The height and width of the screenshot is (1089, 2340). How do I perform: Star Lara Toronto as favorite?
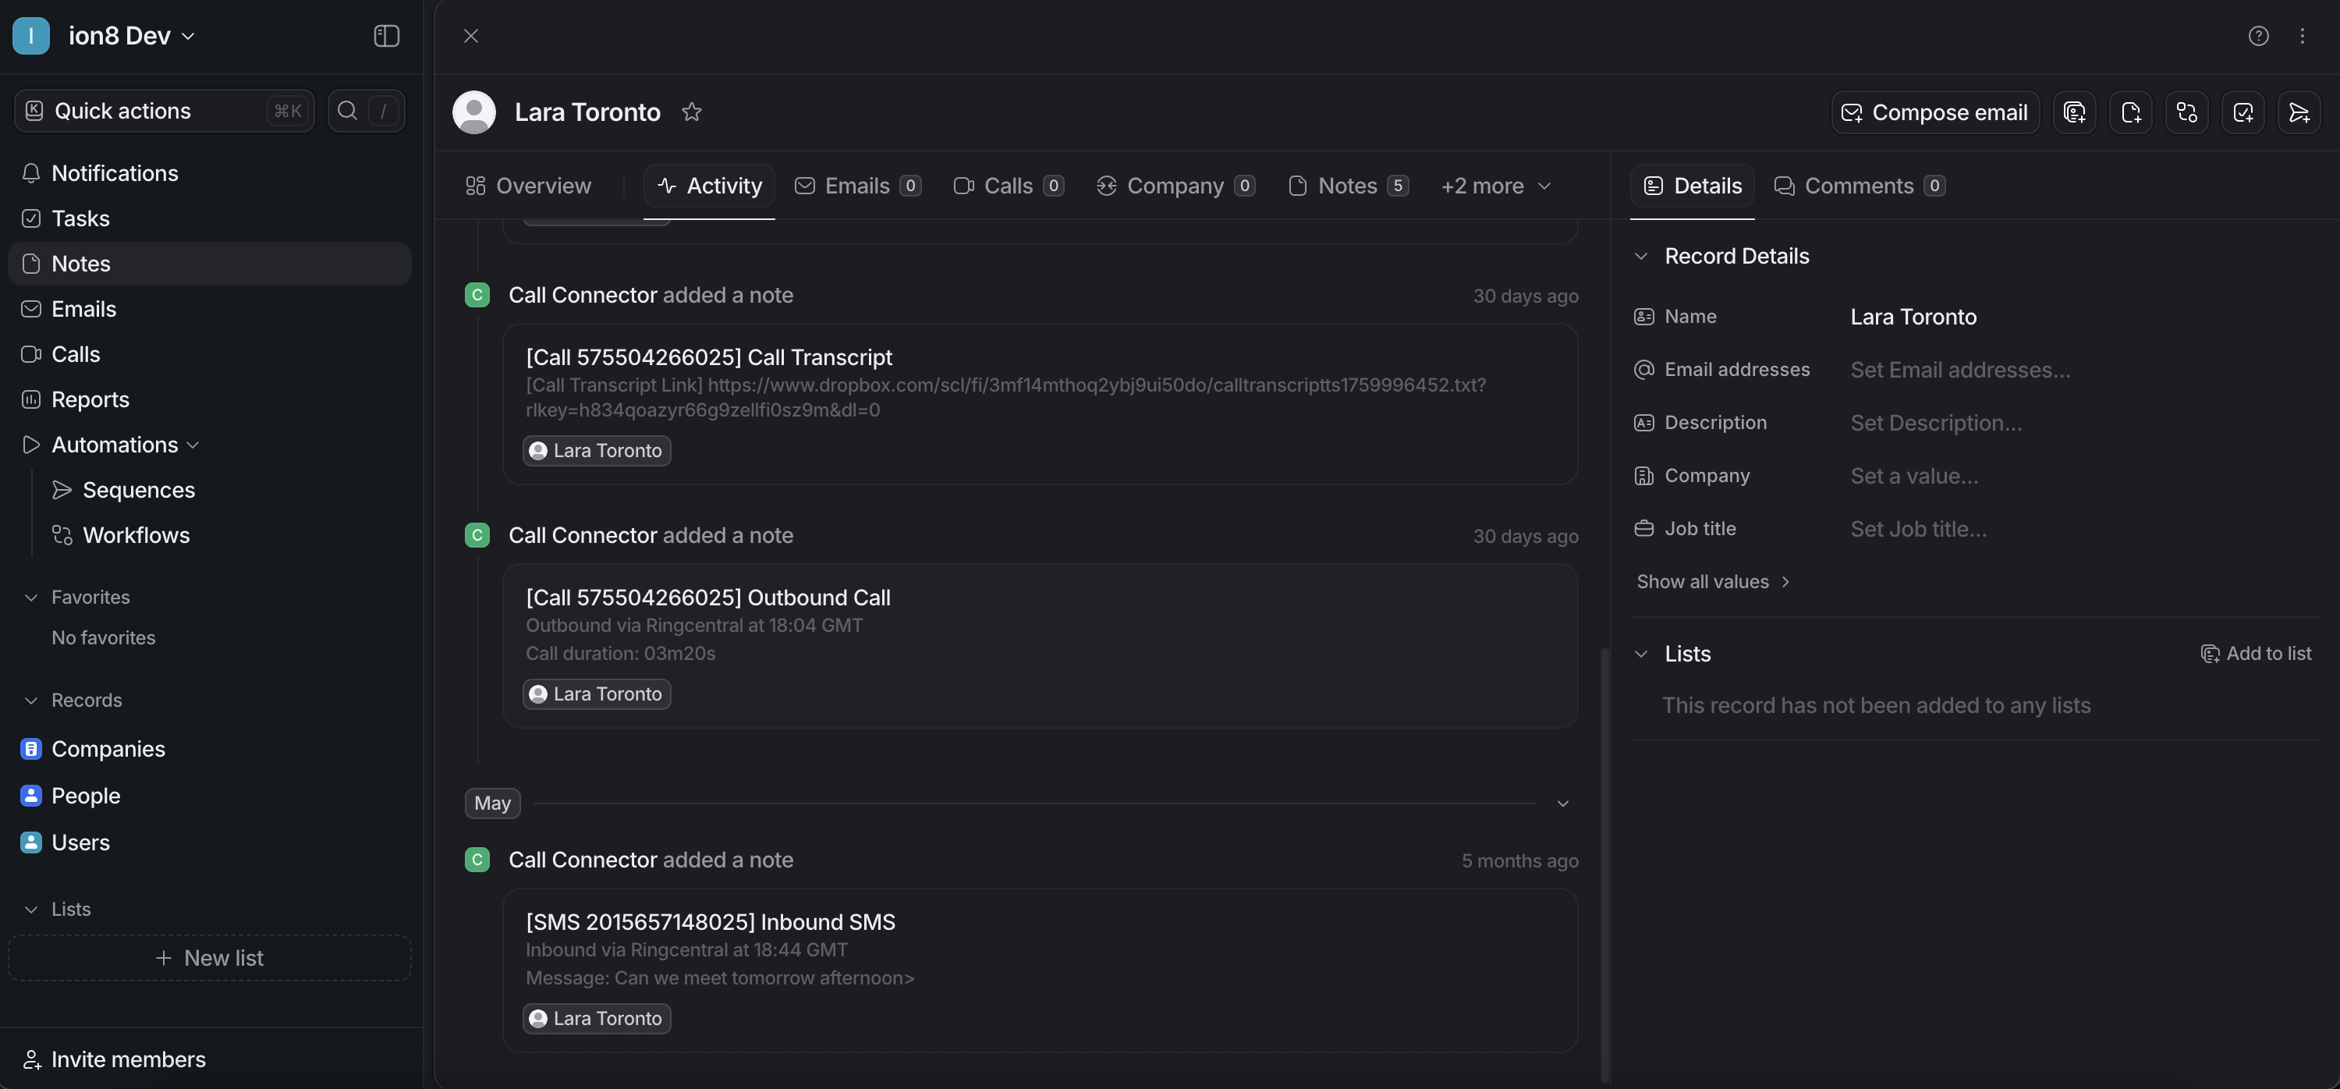click(x=691, y=112)
